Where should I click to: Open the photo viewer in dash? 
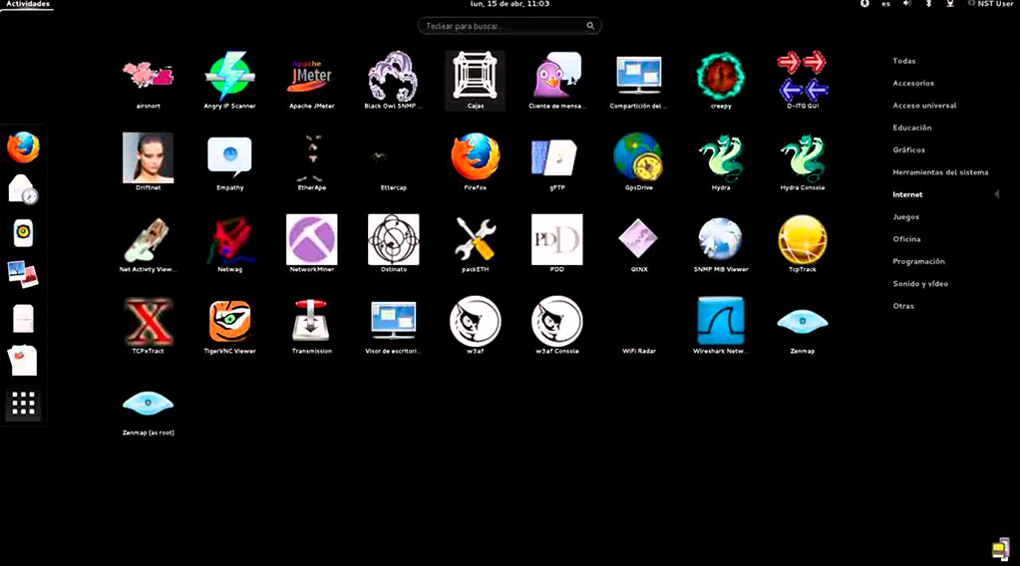tap(23, 274)
